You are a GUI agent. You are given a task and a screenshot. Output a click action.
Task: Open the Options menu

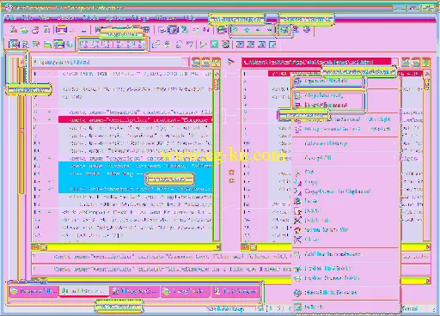click(x=115, y=18)
